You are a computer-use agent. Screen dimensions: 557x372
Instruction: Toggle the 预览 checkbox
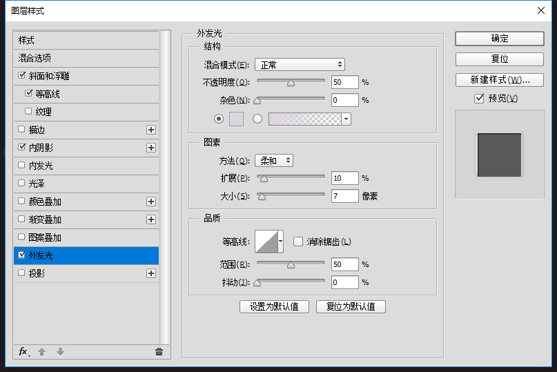479,98
